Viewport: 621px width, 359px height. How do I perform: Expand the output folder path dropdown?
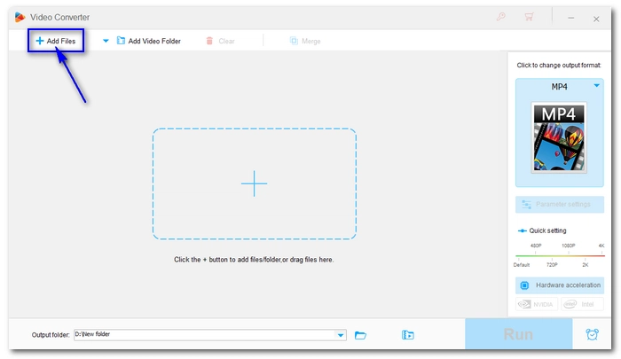tap(341, 335)
